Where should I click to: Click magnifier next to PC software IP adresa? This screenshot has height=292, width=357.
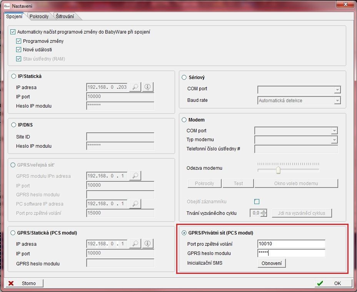(135, 204)
